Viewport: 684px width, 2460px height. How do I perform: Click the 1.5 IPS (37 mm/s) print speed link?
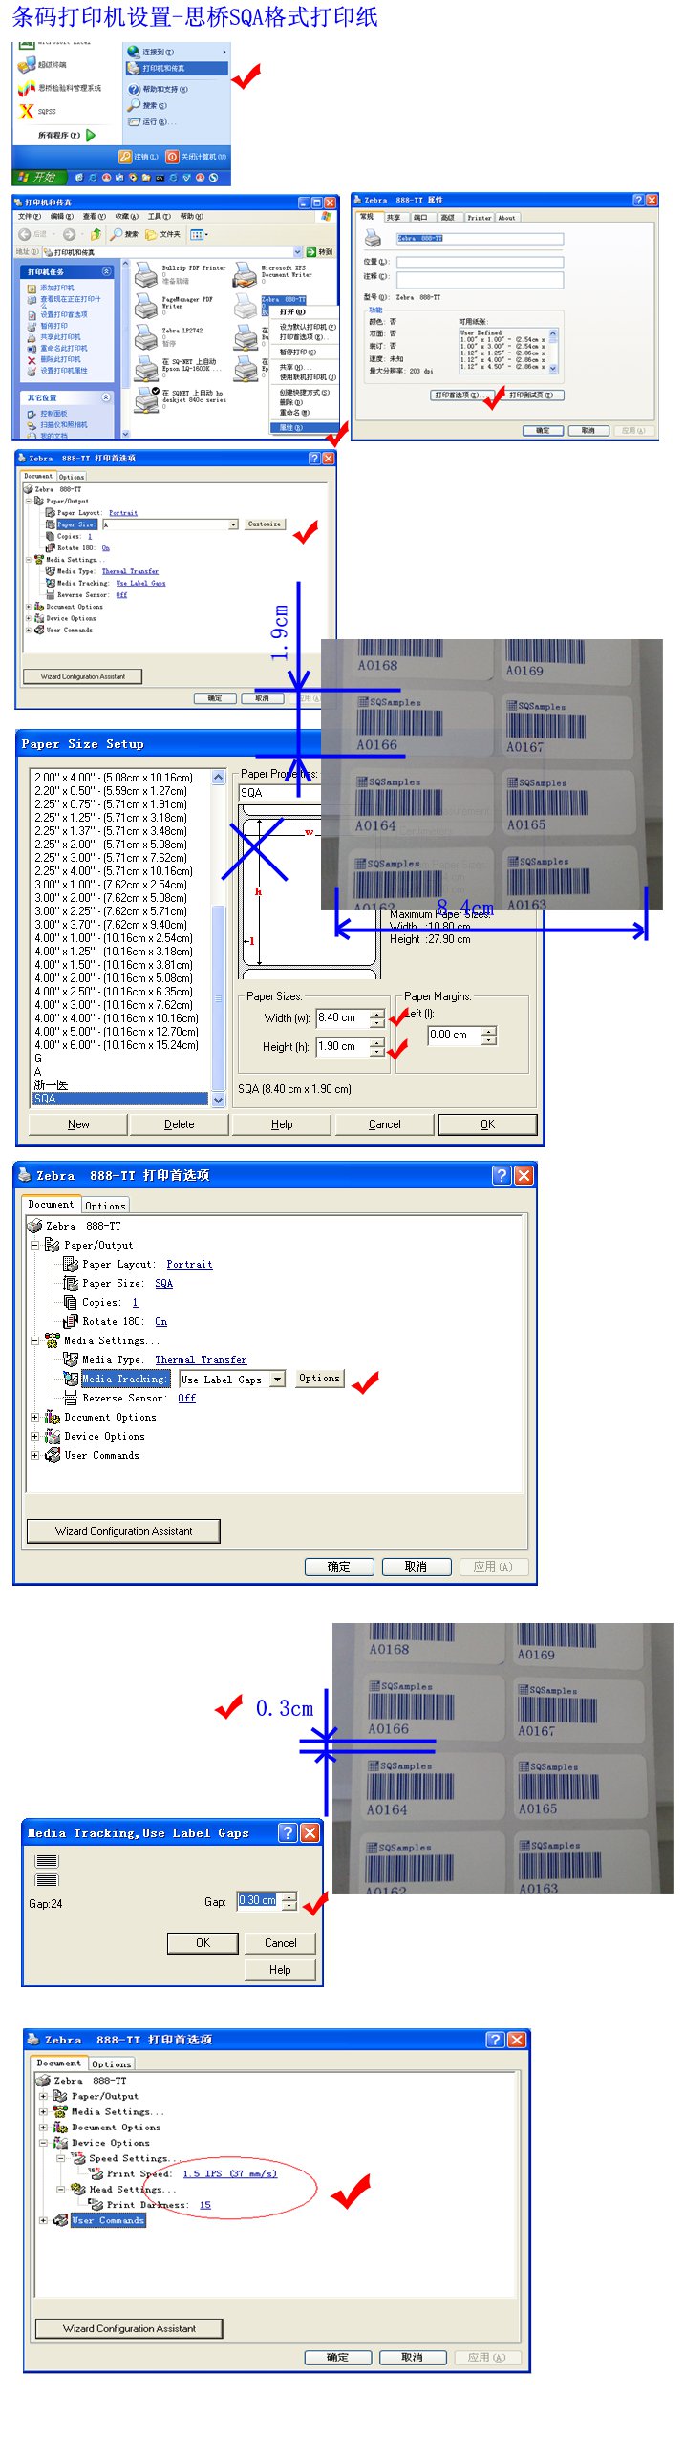point(229,2173)
